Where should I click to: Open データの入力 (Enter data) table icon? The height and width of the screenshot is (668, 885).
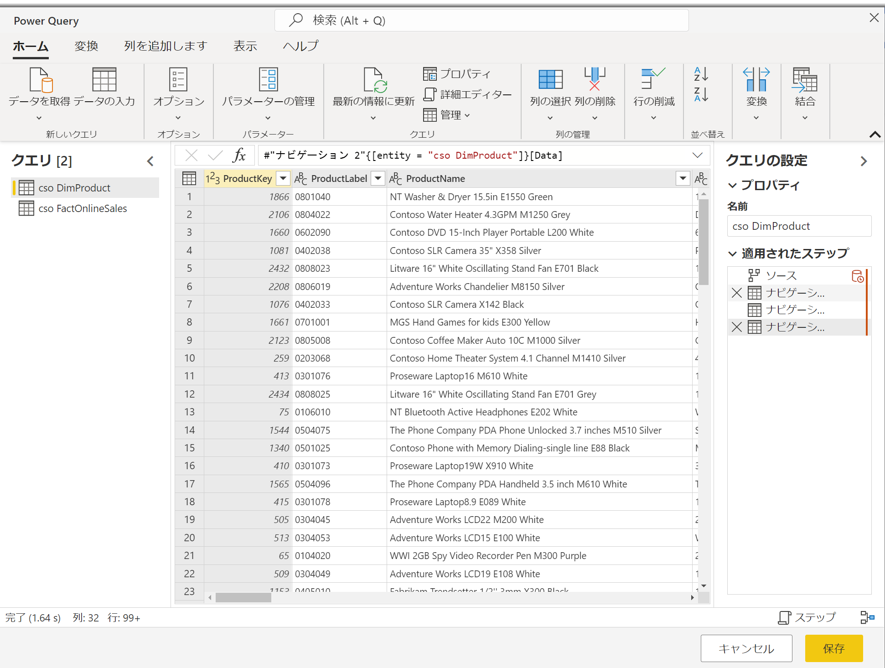104,81
